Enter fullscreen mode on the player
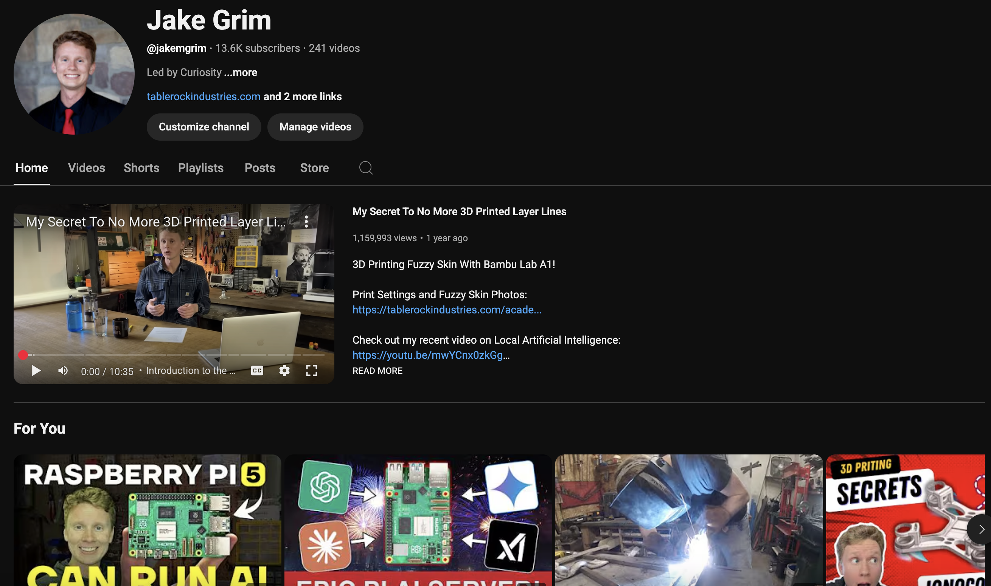Viewport: 991px width, 586px height. point(312,371)
